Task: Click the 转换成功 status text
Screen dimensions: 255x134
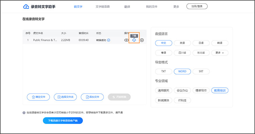Action: [101, 40]
